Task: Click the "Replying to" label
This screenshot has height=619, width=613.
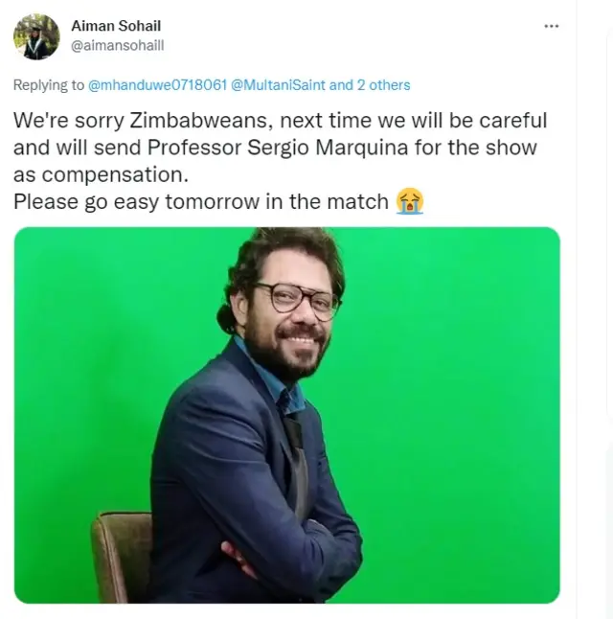Action: [49, 85]
